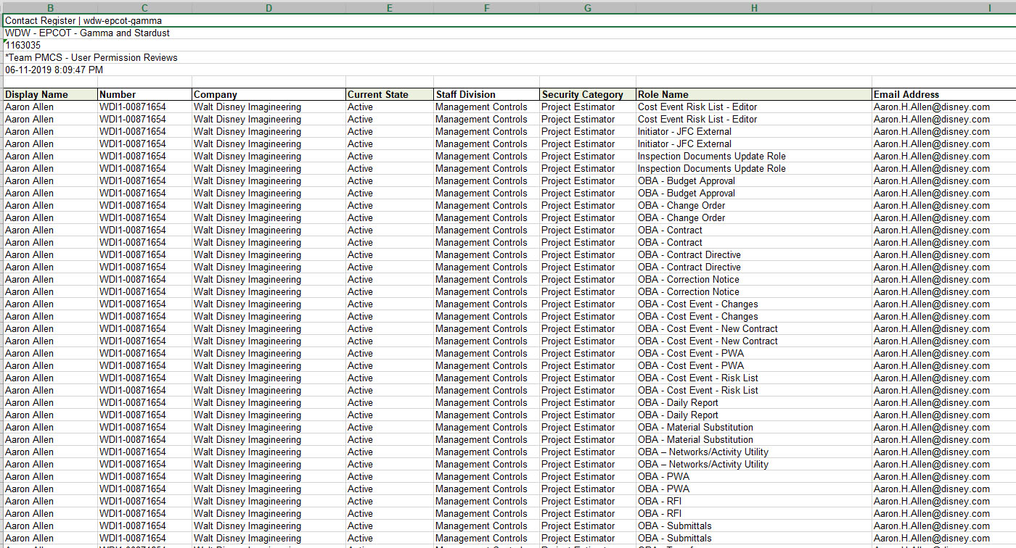1016x548 pixels.
Task: Click the 'WDW - EPCOT - Gamma and Stardust' cell
Action: coord(87,33)
